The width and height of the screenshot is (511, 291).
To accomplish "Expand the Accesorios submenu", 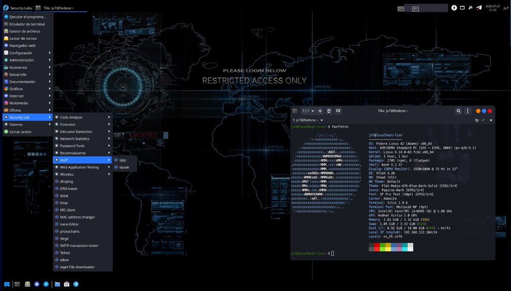I will coord(28,67).
